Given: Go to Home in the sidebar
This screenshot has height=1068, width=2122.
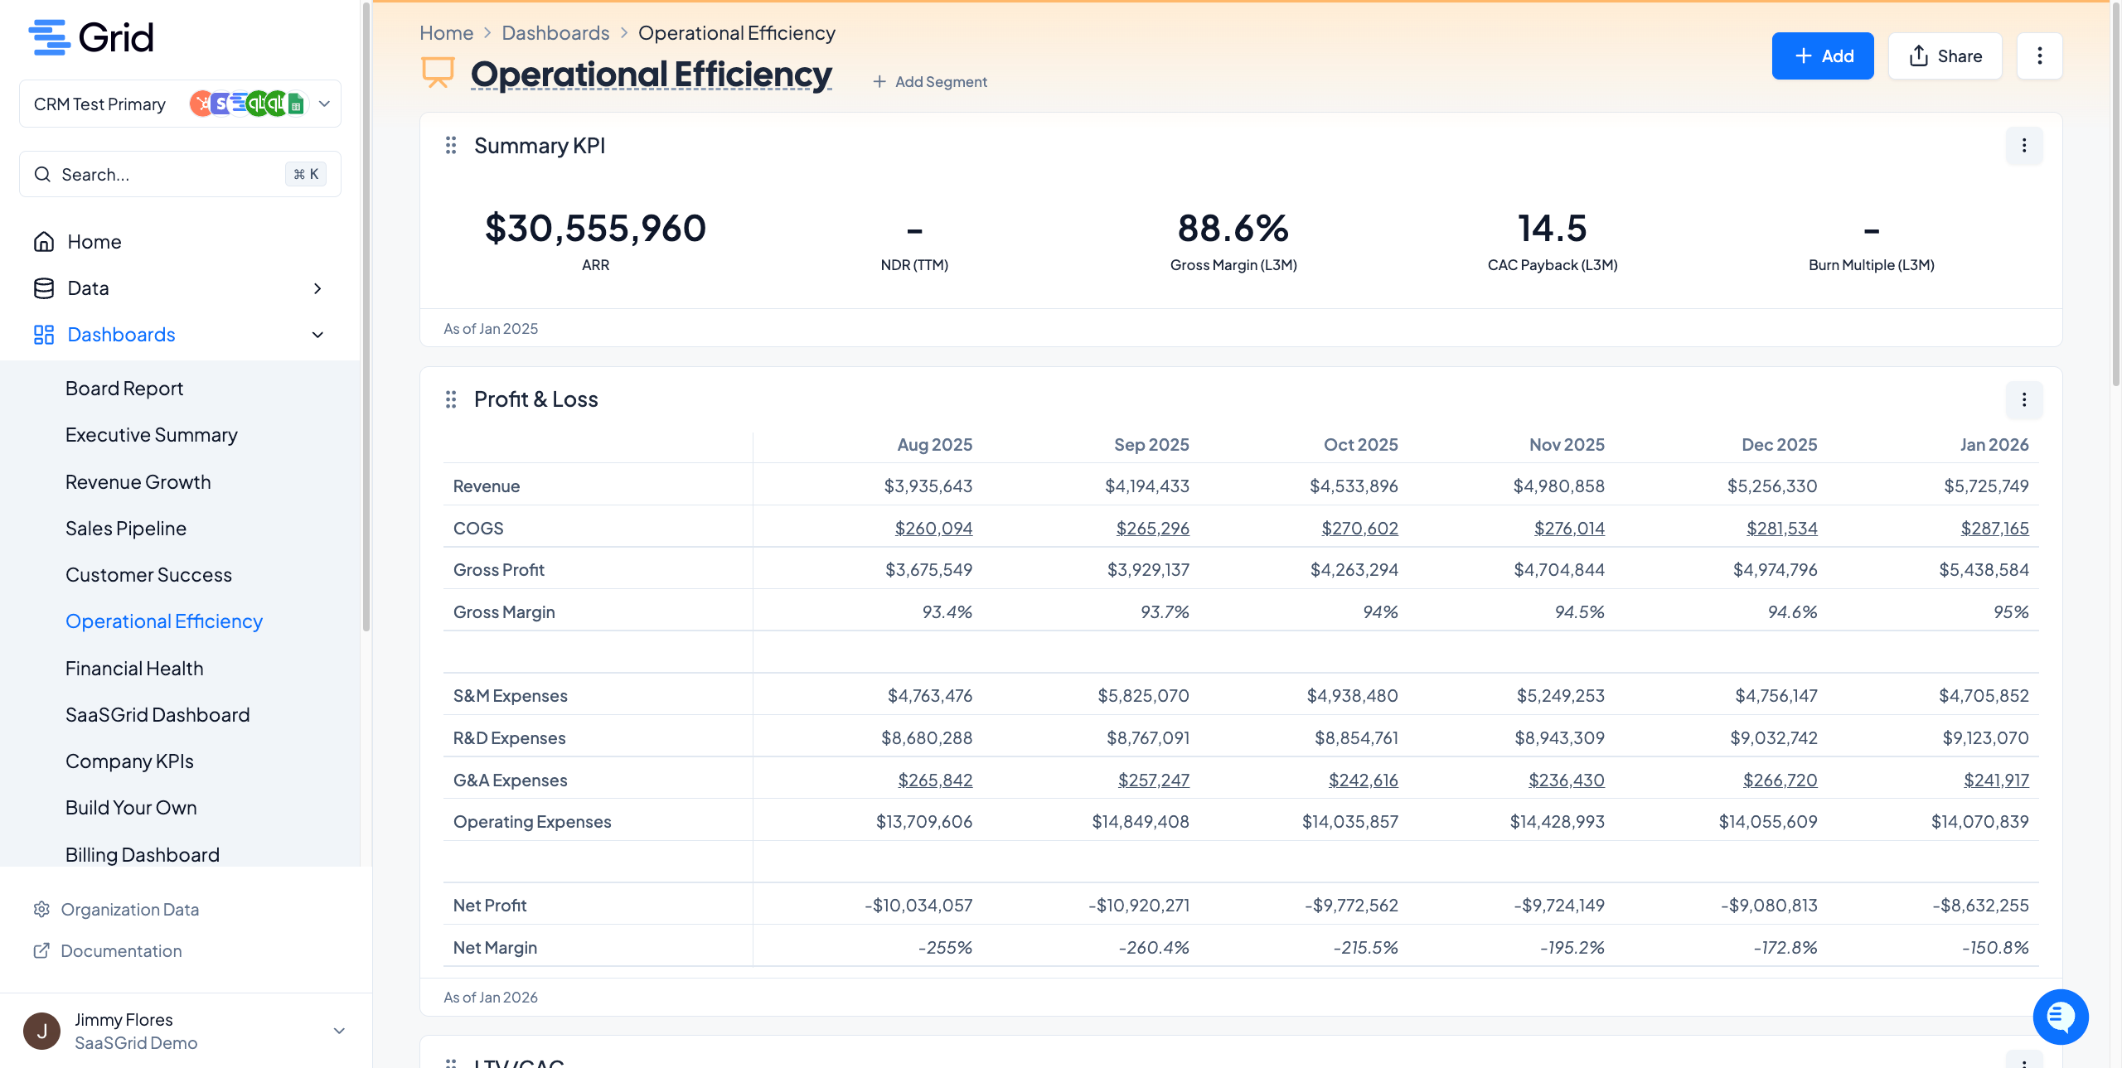Looking at the screenshot, I should tap(94, 242).
